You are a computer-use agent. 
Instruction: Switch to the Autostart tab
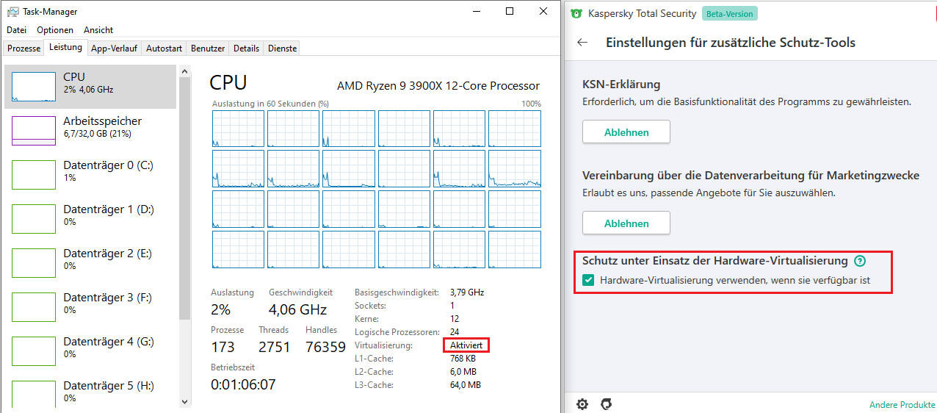(164, 49)
